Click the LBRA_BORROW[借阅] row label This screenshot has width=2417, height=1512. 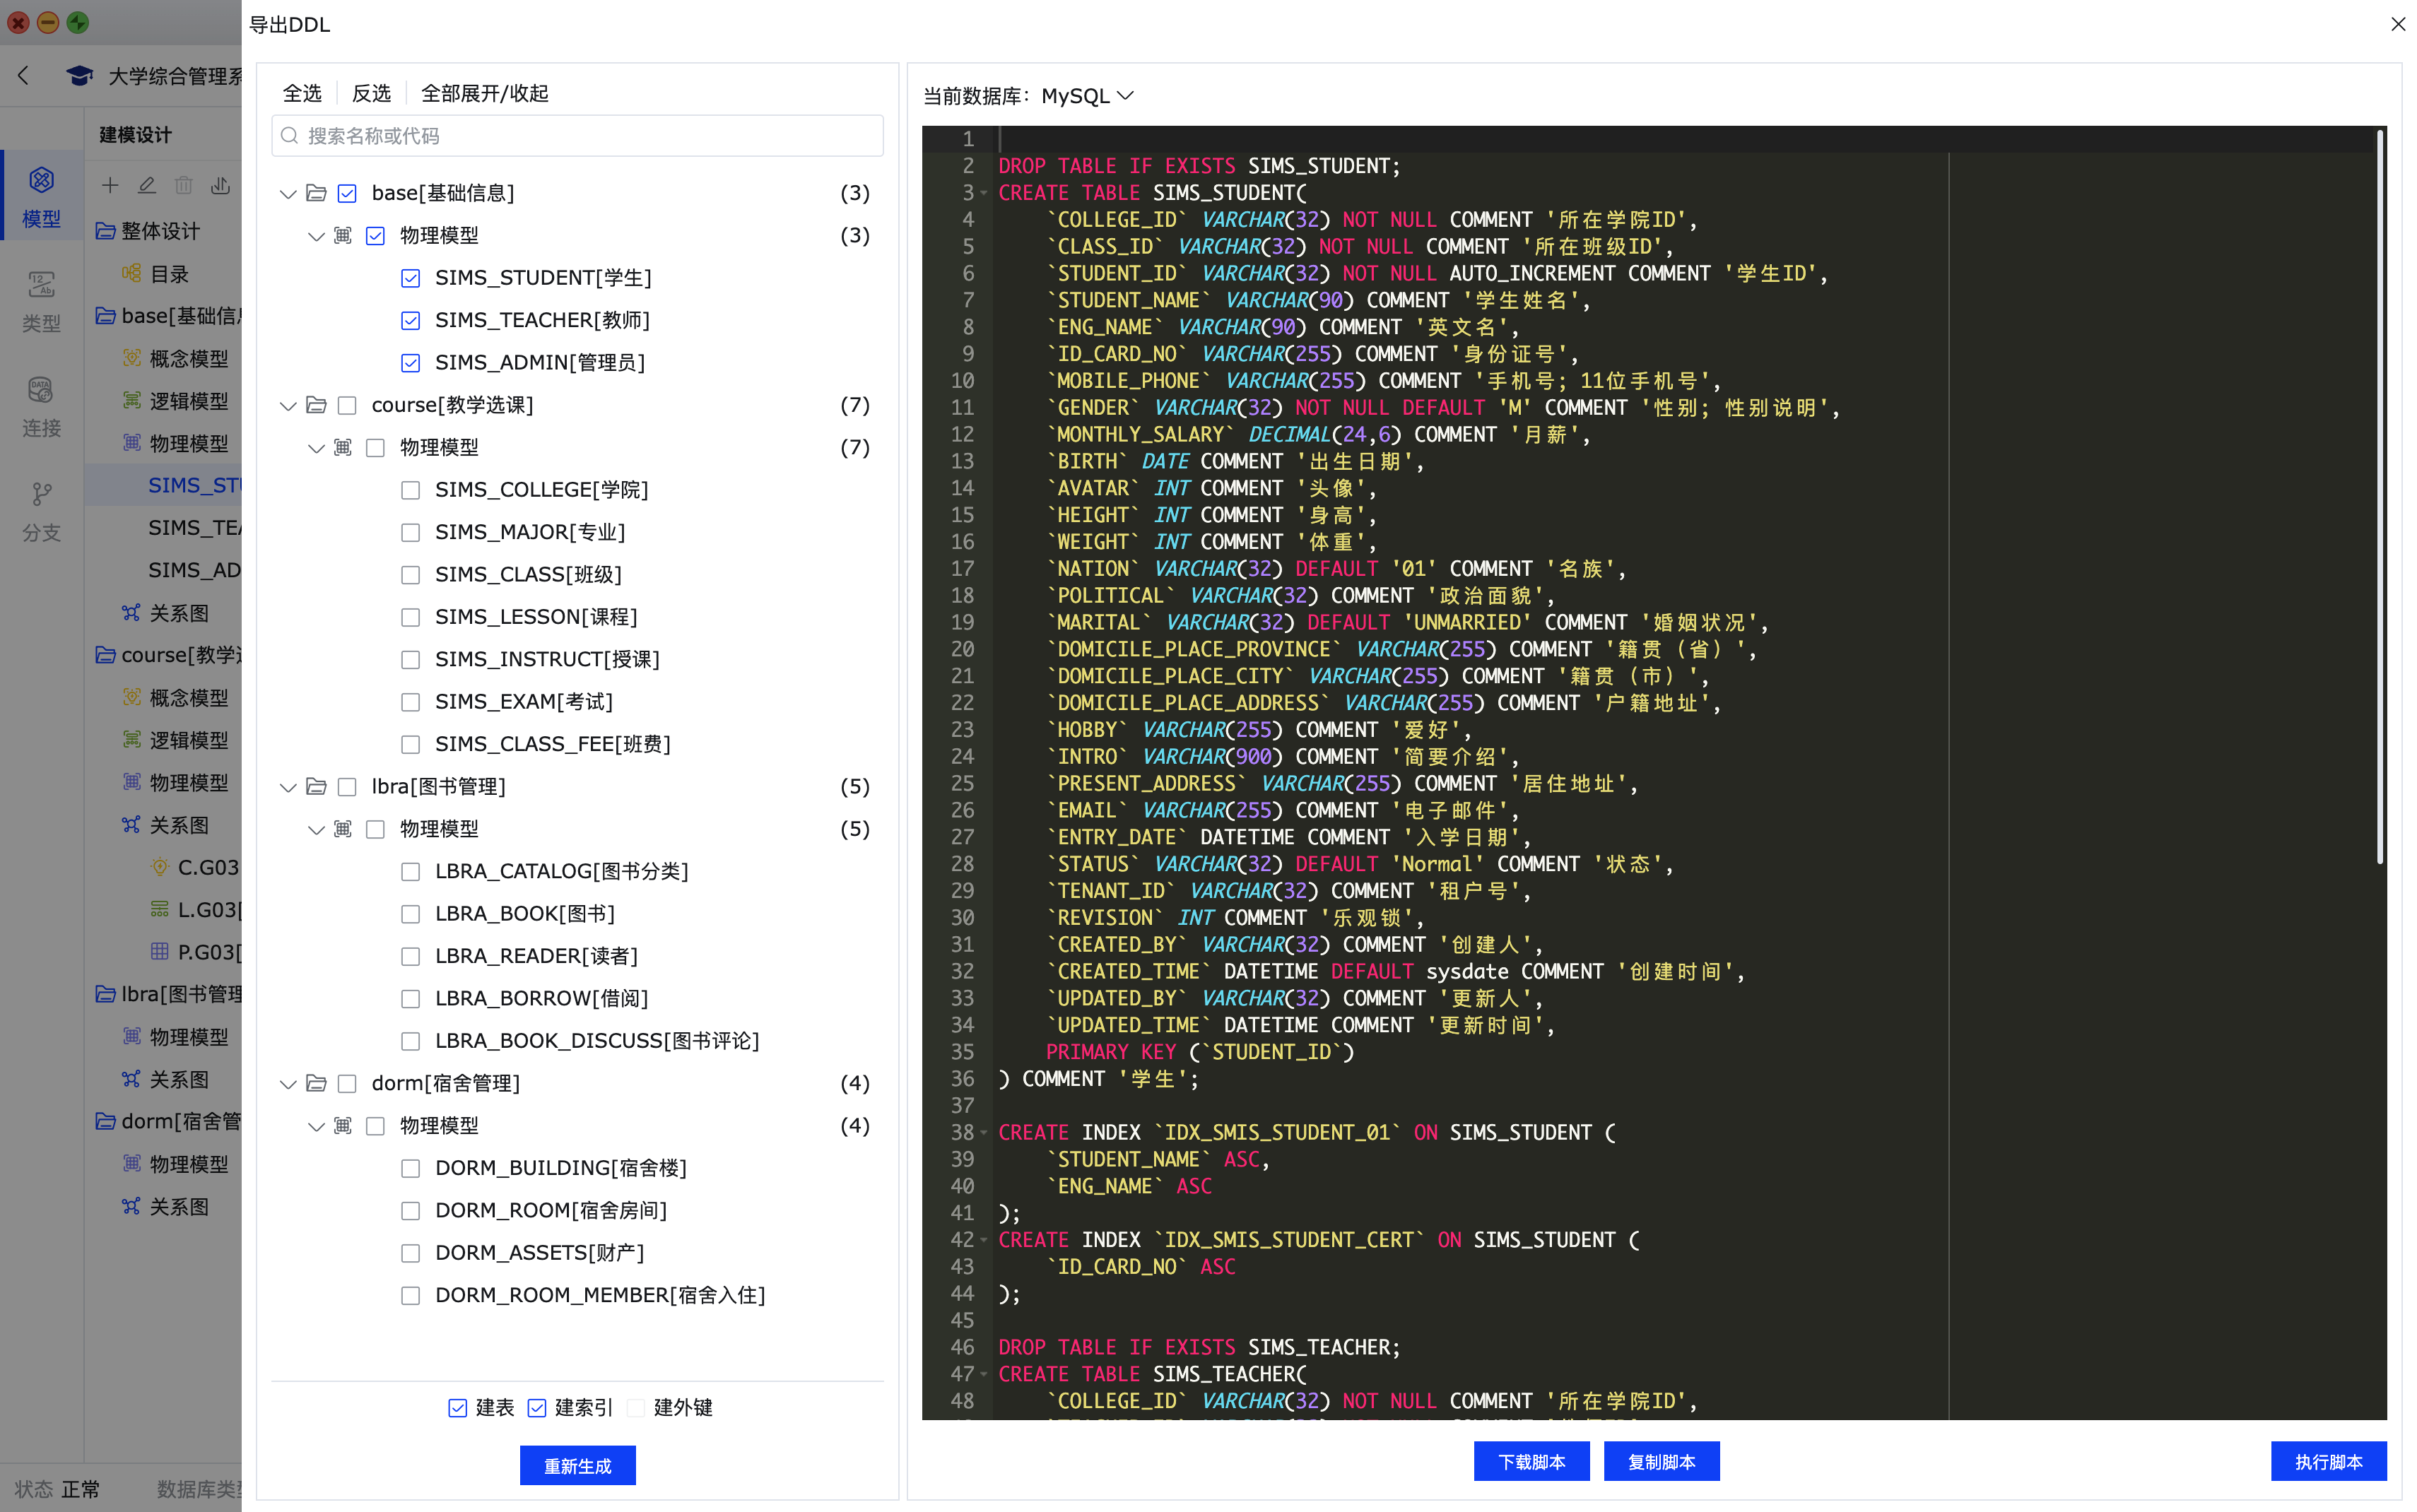coord(541,998)
